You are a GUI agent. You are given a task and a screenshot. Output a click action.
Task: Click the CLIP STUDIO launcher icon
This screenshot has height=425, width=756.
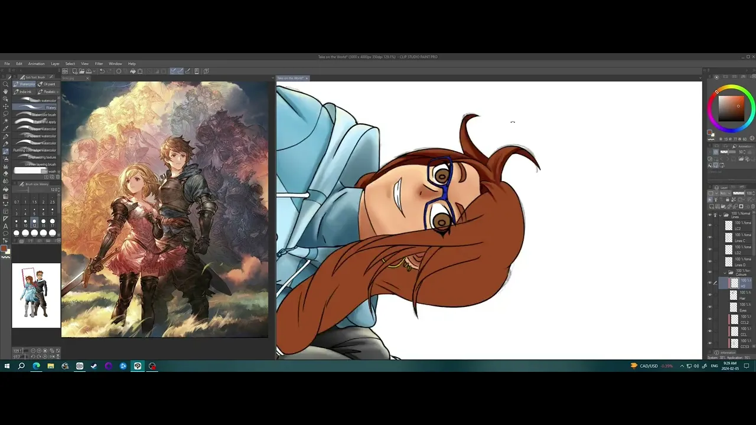[x=65, y=71]
